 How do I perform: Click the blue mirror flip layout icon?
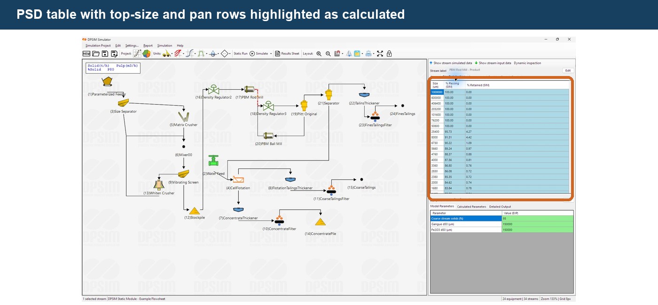tap(349, 53)
